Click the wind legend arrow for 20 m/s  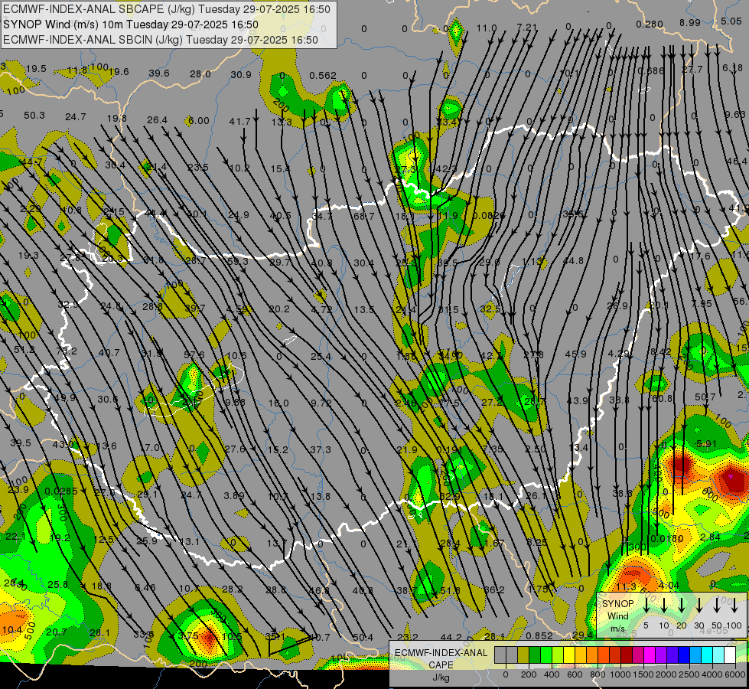[x=682, y=606]
